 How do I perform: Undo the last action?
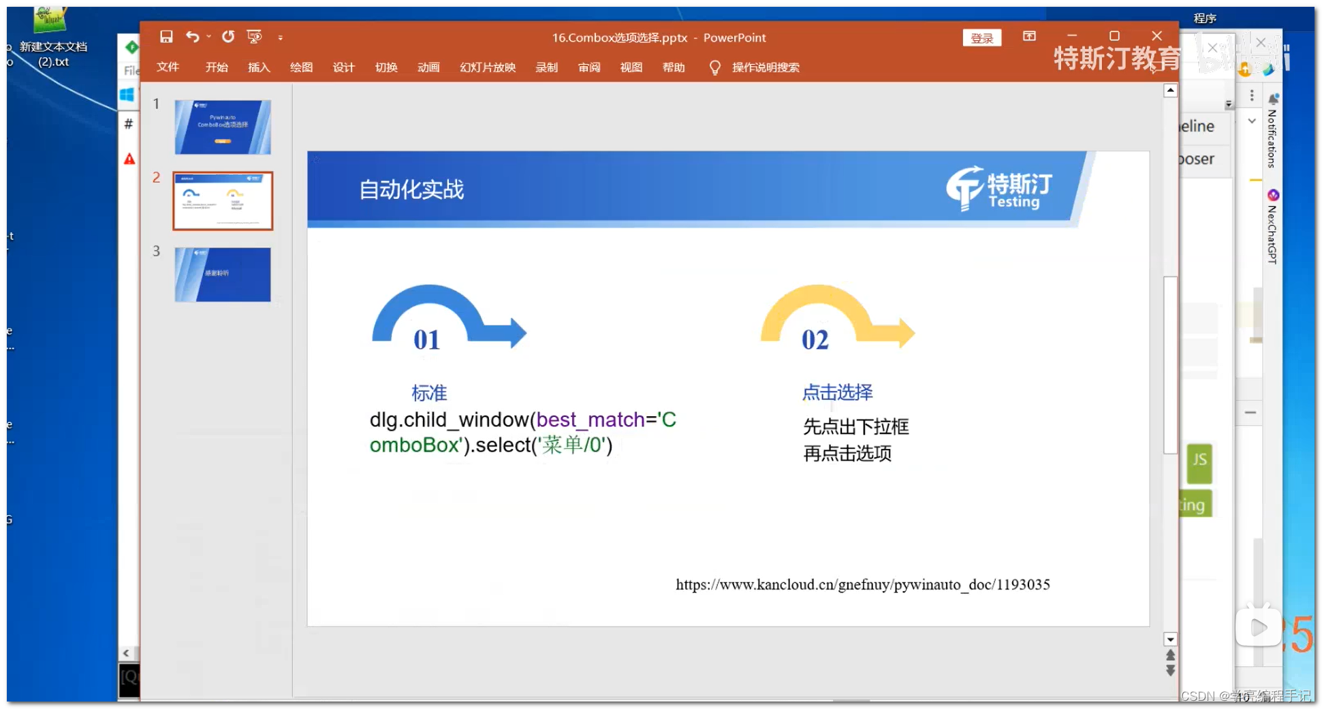coord(192,37)
